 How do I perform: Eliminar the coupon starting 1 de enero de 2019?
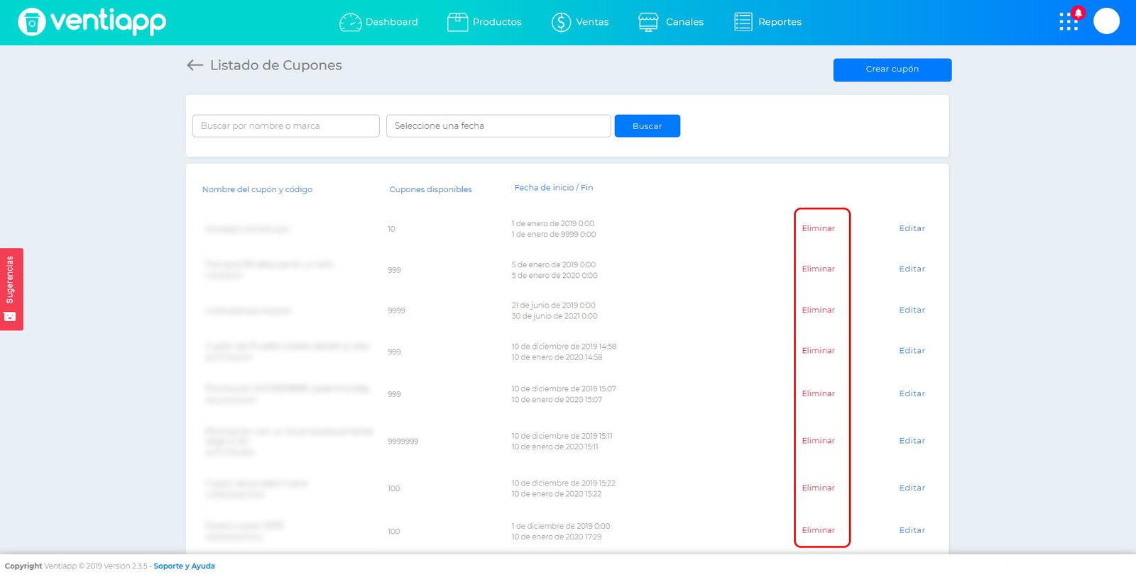tap(819, 228)
